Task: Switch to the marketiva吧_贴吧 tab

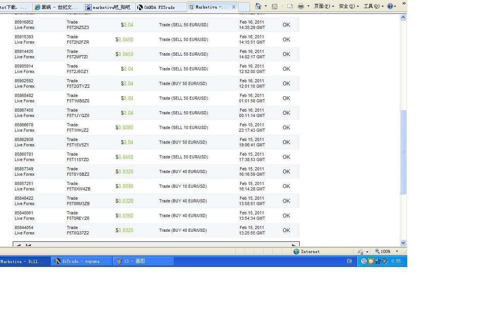Action: click(110, 7)
